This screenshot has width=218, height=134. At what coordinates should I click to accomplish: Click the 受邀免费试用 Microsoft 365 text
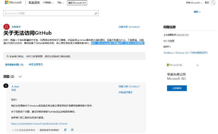pyautogui.click(x=176, y=76)
